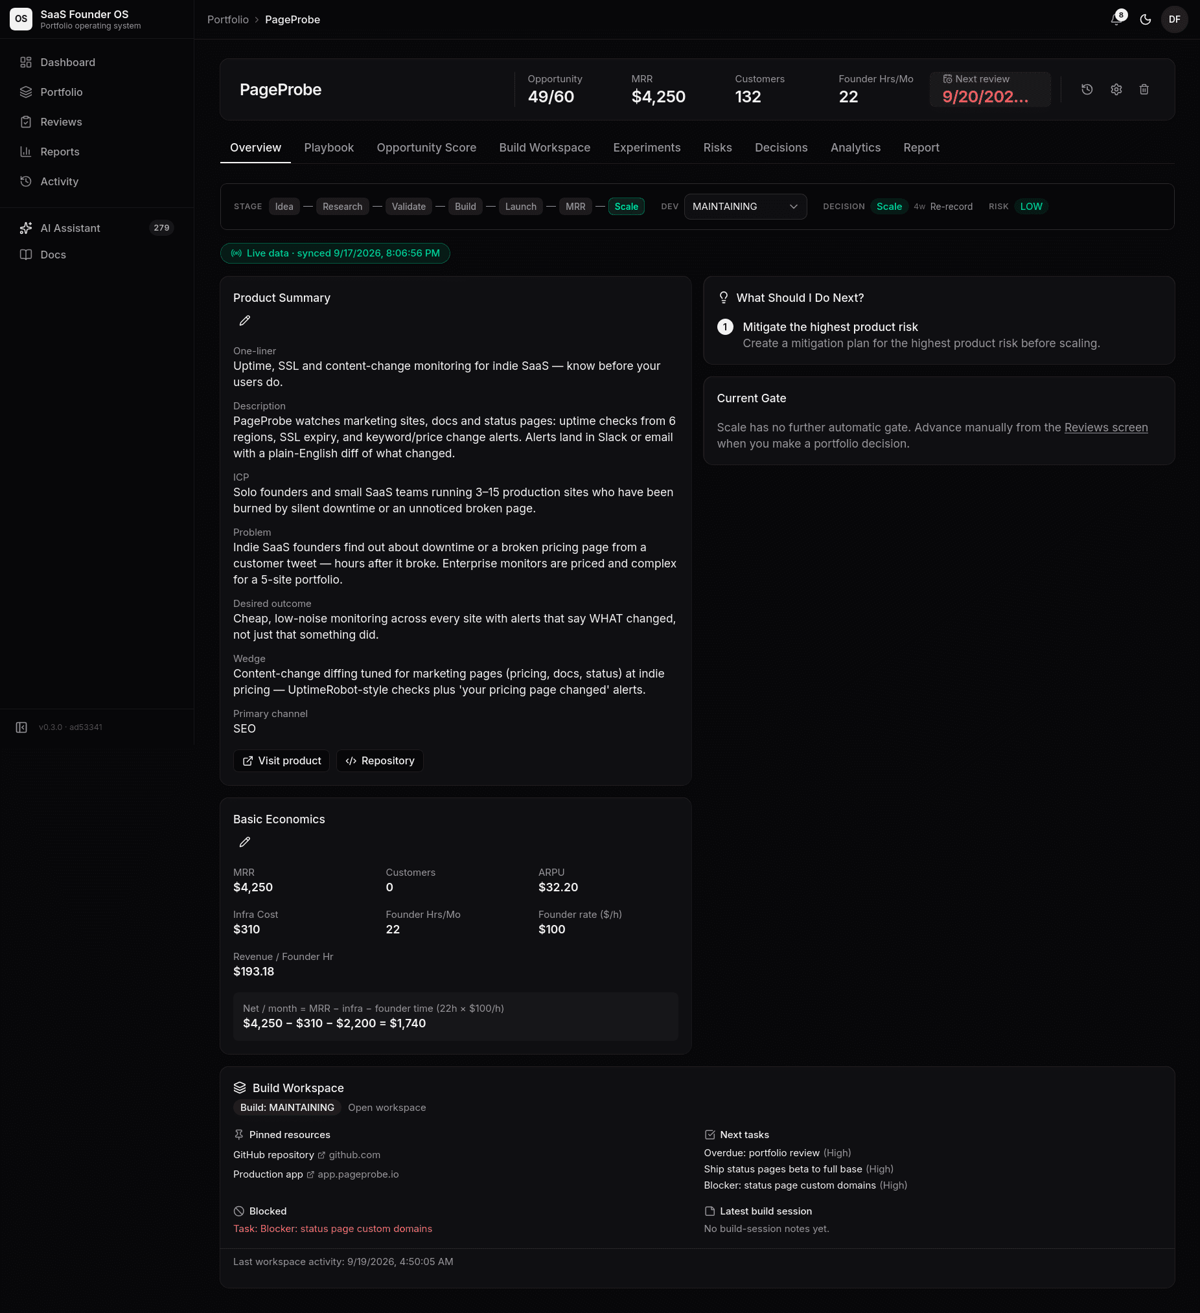Click the Next review date
Screen dimensions: 1200x1313
click(x=989, y=89)
